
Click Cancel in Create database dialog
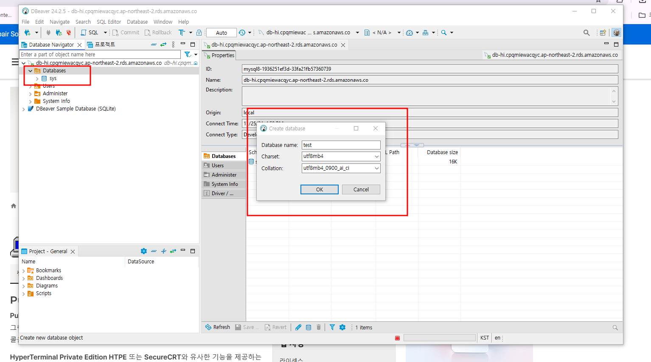point(361,189)
